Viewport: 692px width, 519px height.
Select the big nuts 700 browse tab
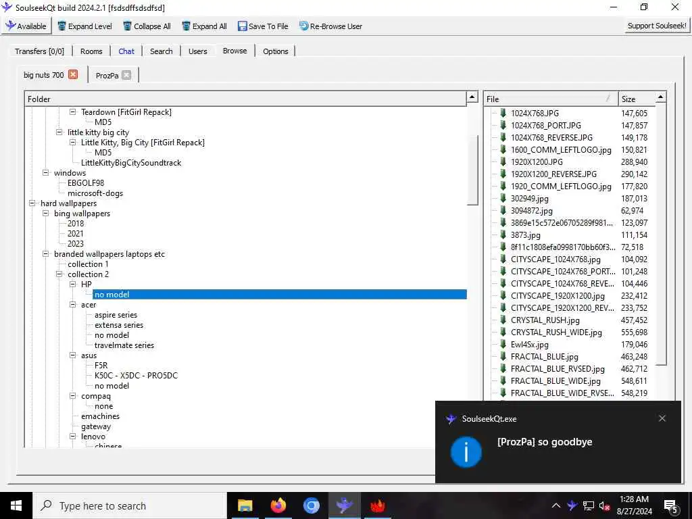[44, 75]
